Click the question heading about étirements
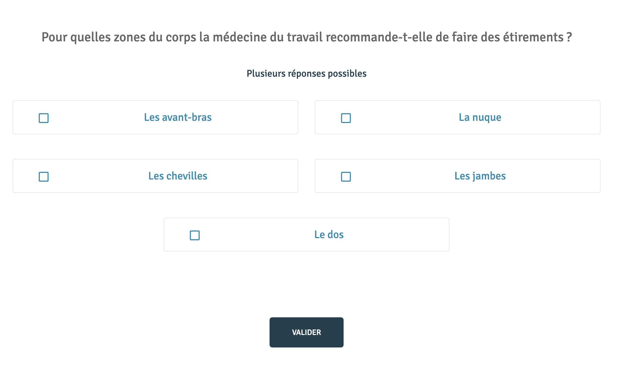The image size is (617, 365). [x=306, y=37]
